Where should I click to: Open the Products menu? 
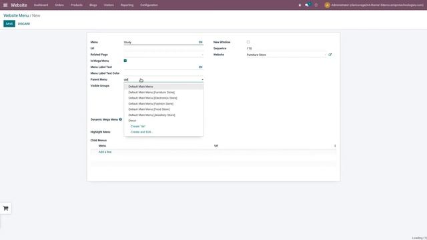point(77,5)
